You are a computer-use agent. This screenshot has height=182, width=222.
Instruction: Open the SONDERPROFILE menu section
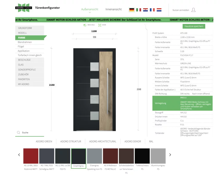click(x=30, y=70)
